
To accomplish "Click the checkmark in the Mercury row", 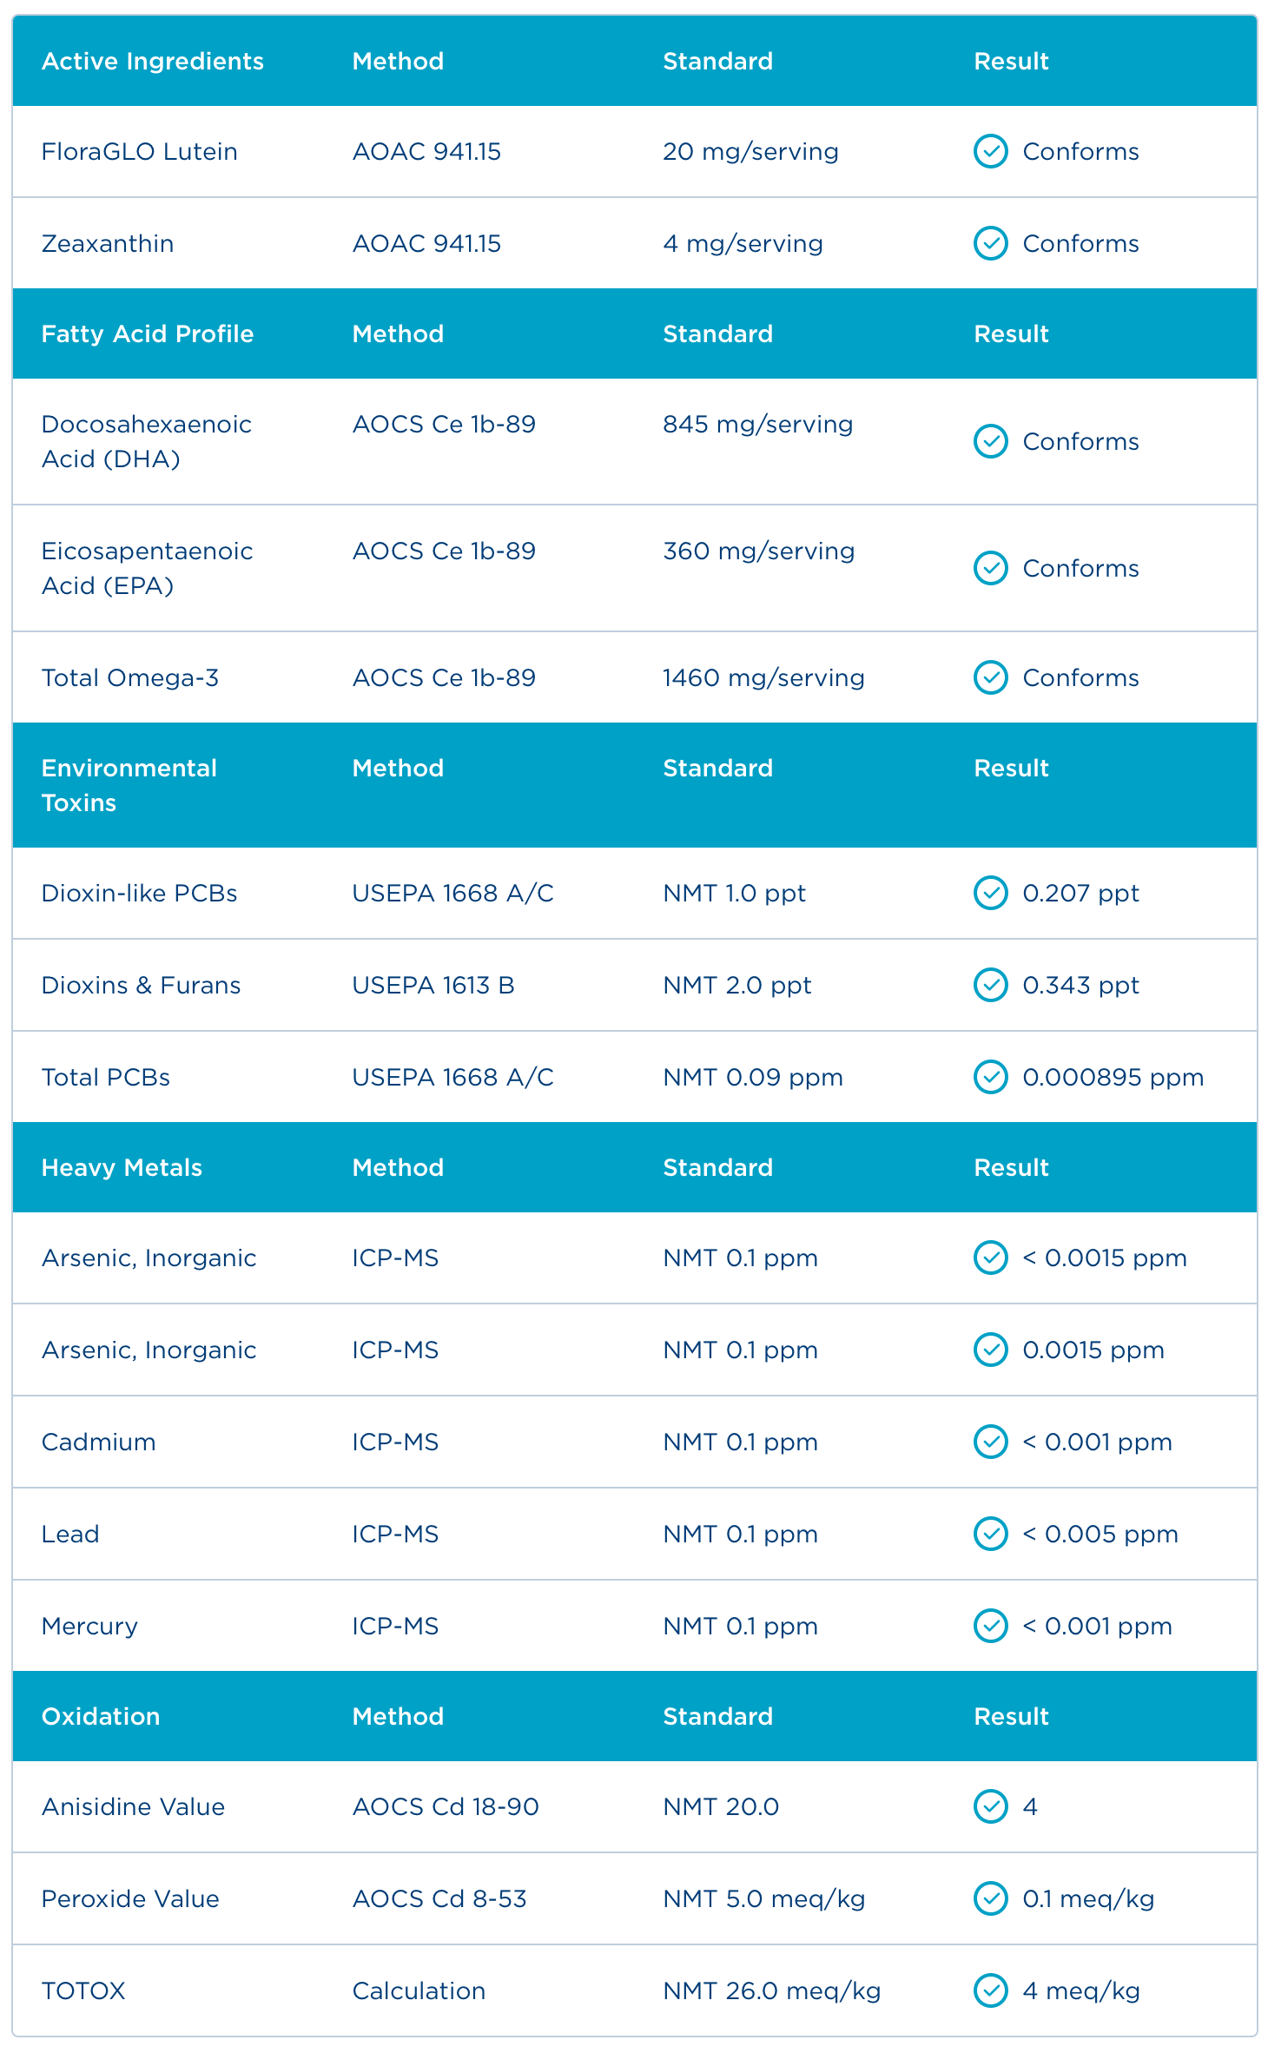I will [x=990, y=1626].
